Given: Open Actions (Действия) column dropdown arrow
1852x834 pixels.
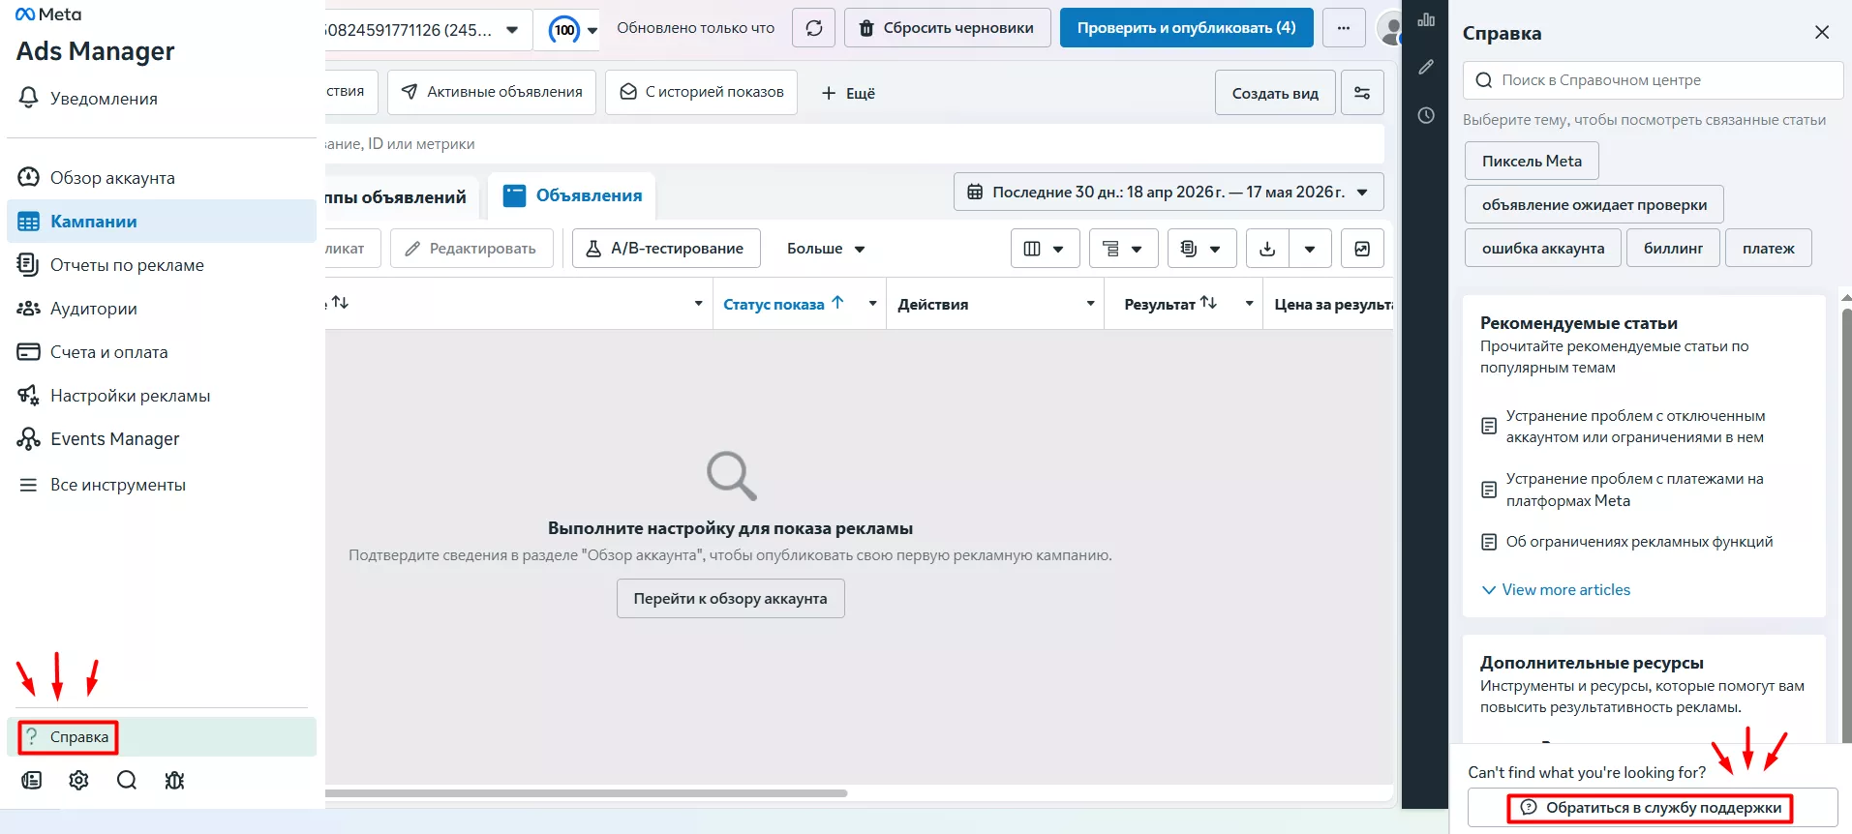Looking at the screenshot, I should [1090, 304].
